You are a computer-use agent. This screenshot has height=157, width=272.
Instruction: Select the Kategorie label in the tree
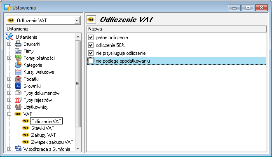click(x=33, y=65)
